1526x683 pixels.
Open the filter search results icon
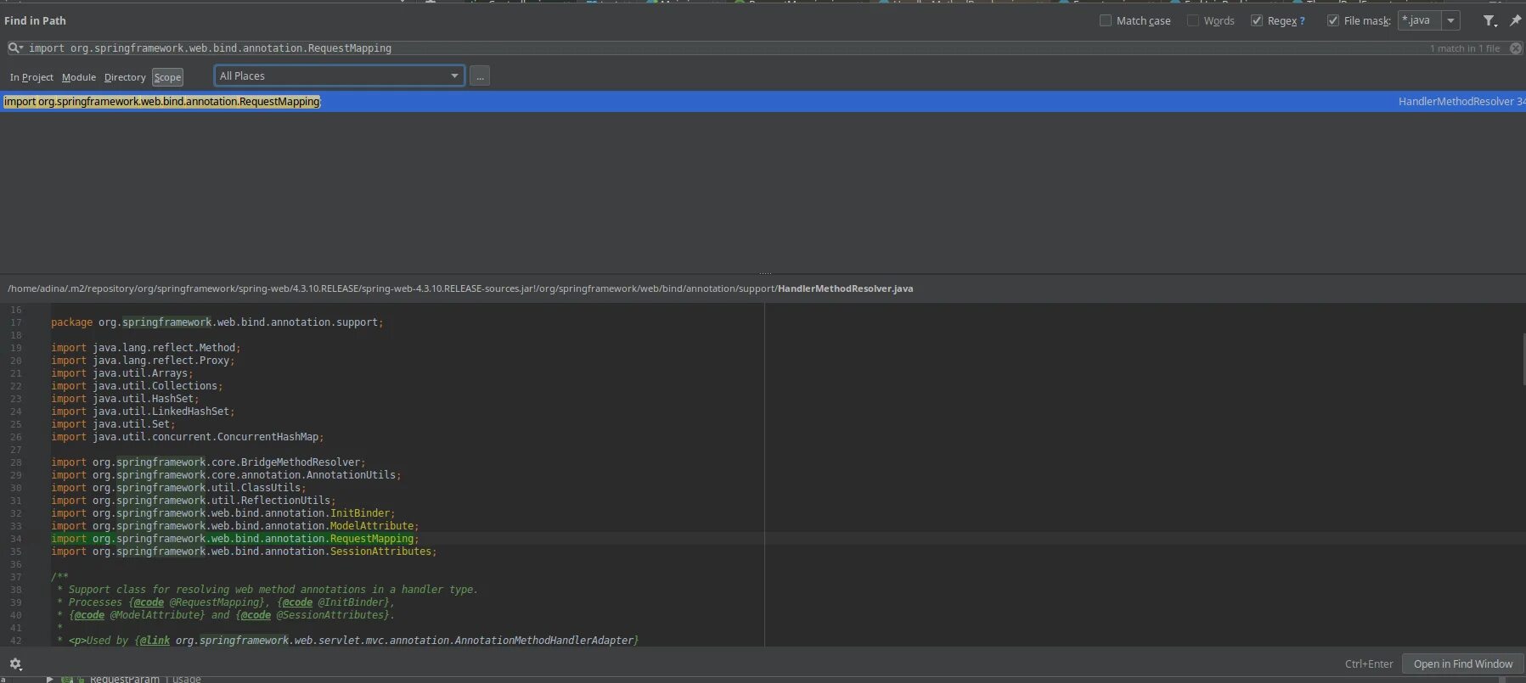(1489, 20)
